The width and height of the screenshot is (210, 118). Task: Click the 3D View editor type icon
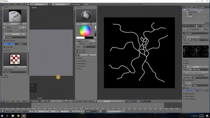3,101
